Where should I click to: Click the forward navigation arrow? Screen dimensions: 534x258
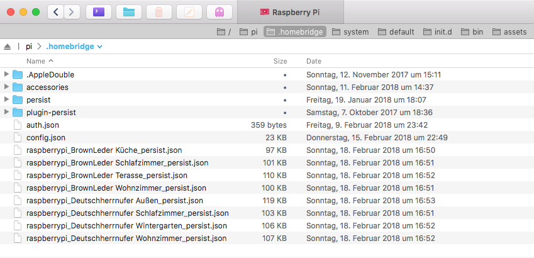[x=72, y=12]
